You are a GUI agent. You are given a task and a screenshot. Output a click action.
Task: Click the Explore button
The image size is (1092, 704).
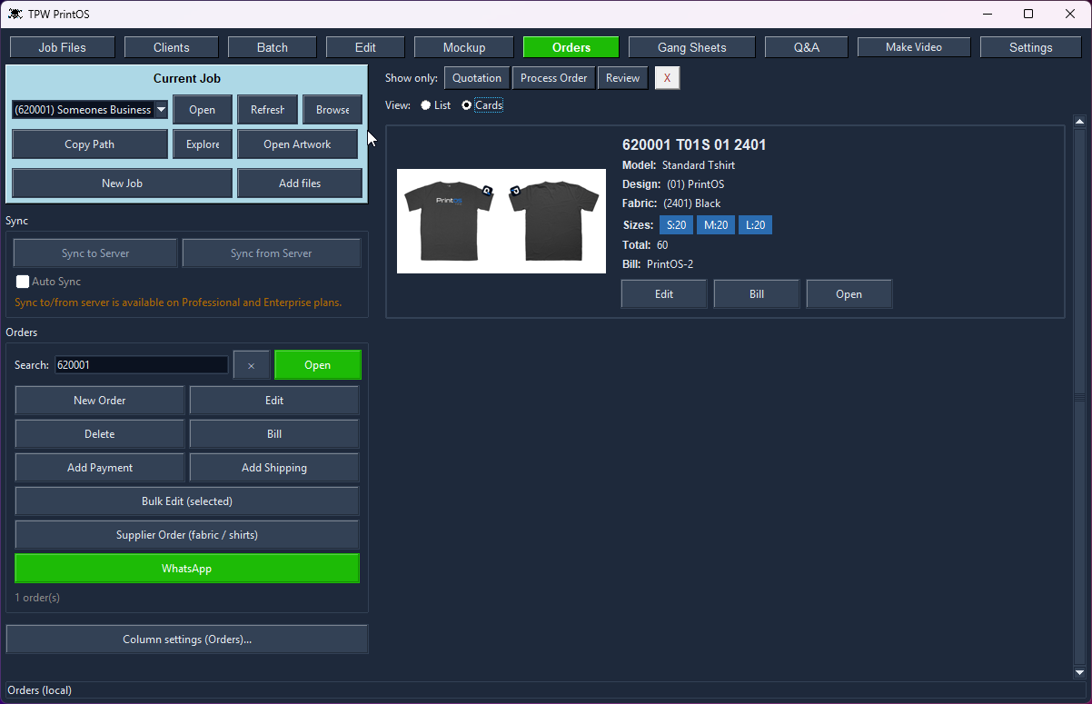(x=204, y=144)
